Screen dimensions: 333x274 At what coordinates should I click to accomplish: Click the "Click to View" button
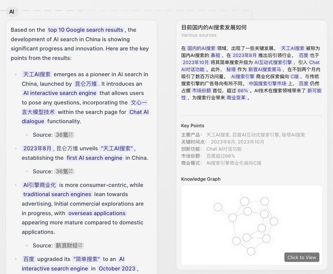pos(302,257)
